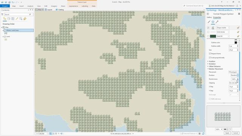Click the search magnifier icon in Contents
The width and height of the screenshot is (242, 136).
click(30, 14)
